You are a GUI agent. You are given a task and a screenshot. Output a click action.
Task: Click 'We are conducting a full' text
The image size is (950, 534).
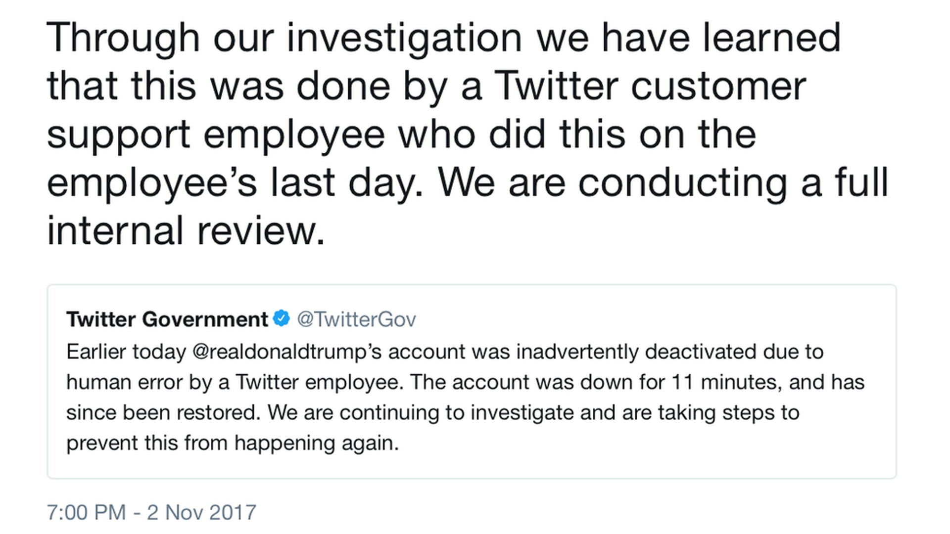tap(663, 182)
